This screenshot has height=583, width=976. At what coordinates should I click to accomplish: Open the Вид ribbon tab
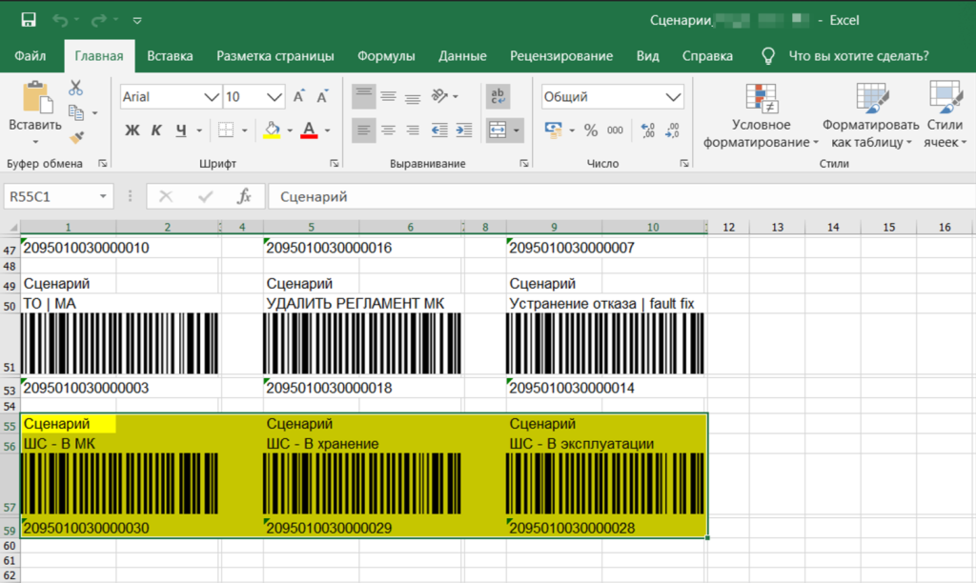[x=647, y=56]
